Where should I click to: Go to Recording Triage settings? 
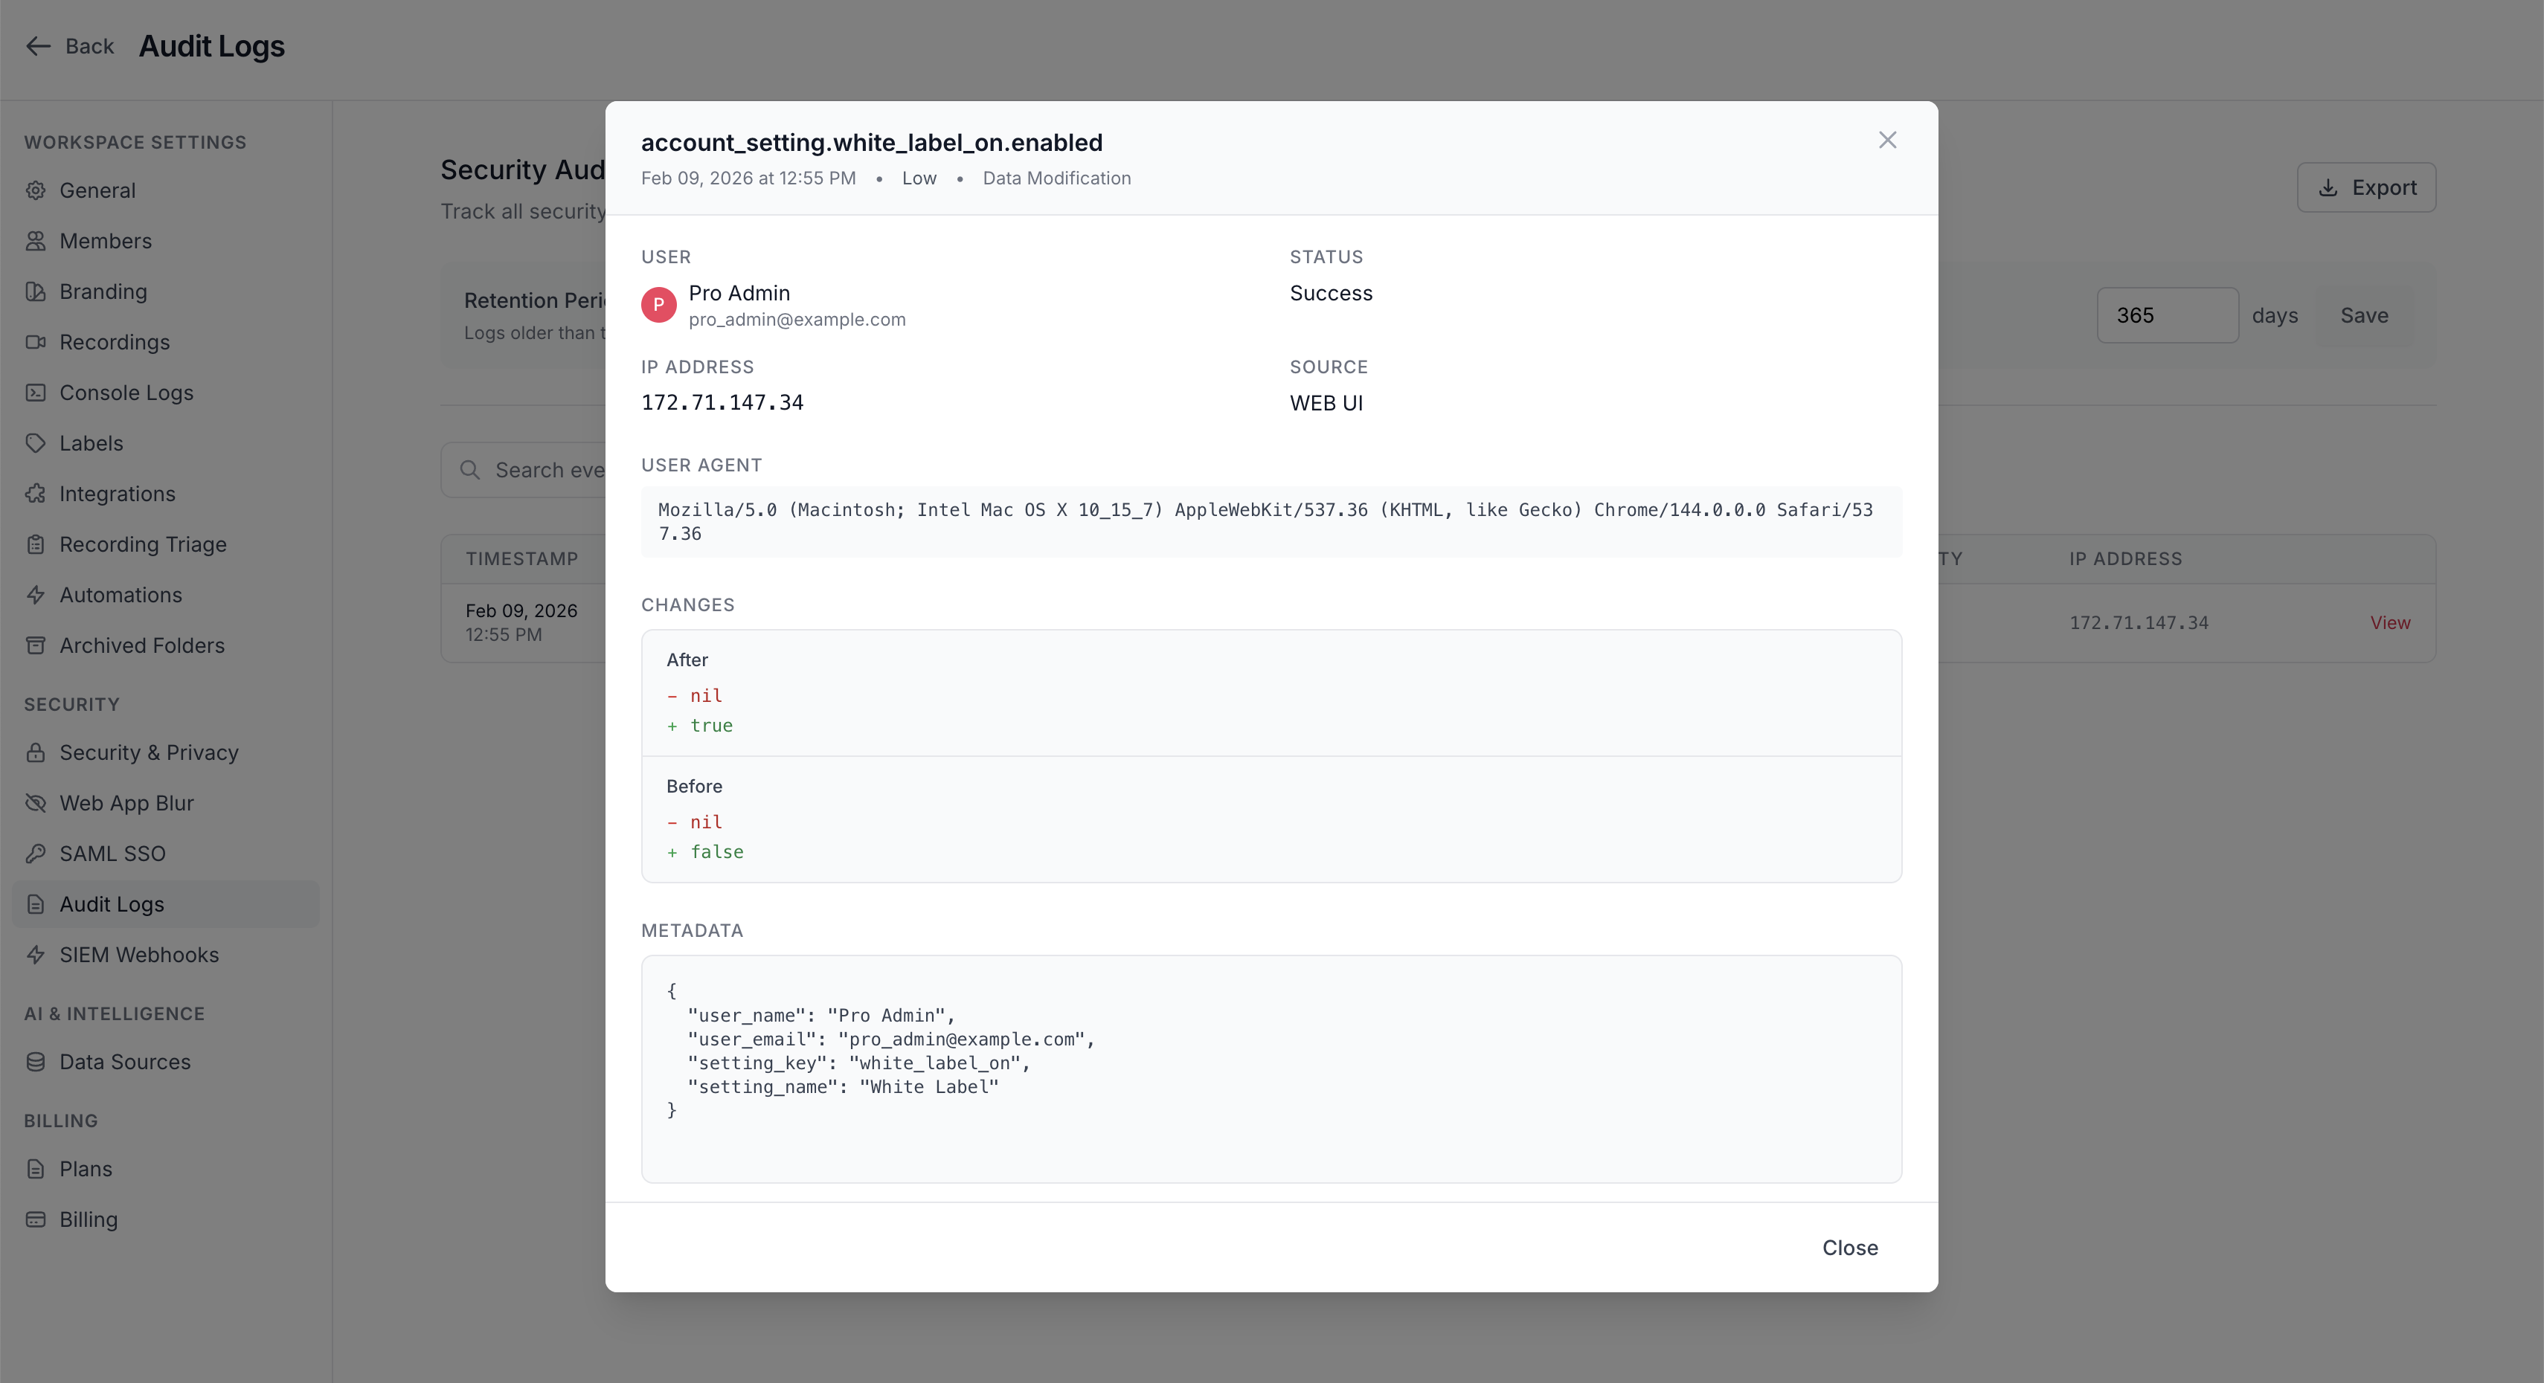(142, 544)
